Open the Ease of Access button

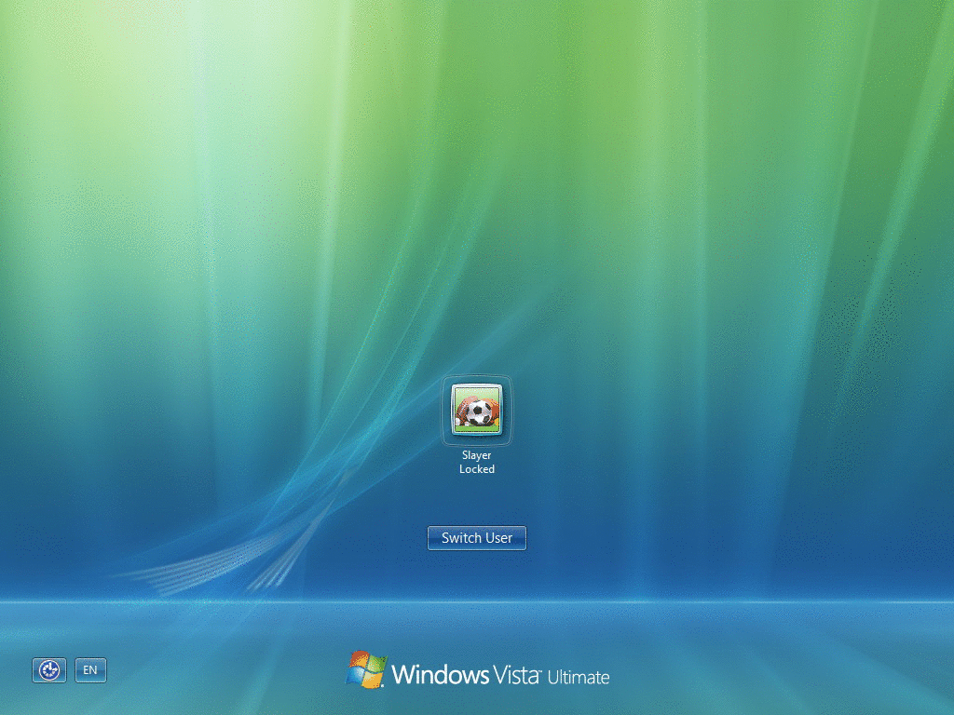[49, 670]
